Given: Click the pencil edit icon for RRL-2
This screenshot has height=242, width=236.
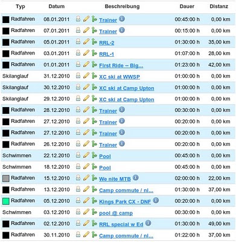Looking at the screenshot, I should coord(86,42).
